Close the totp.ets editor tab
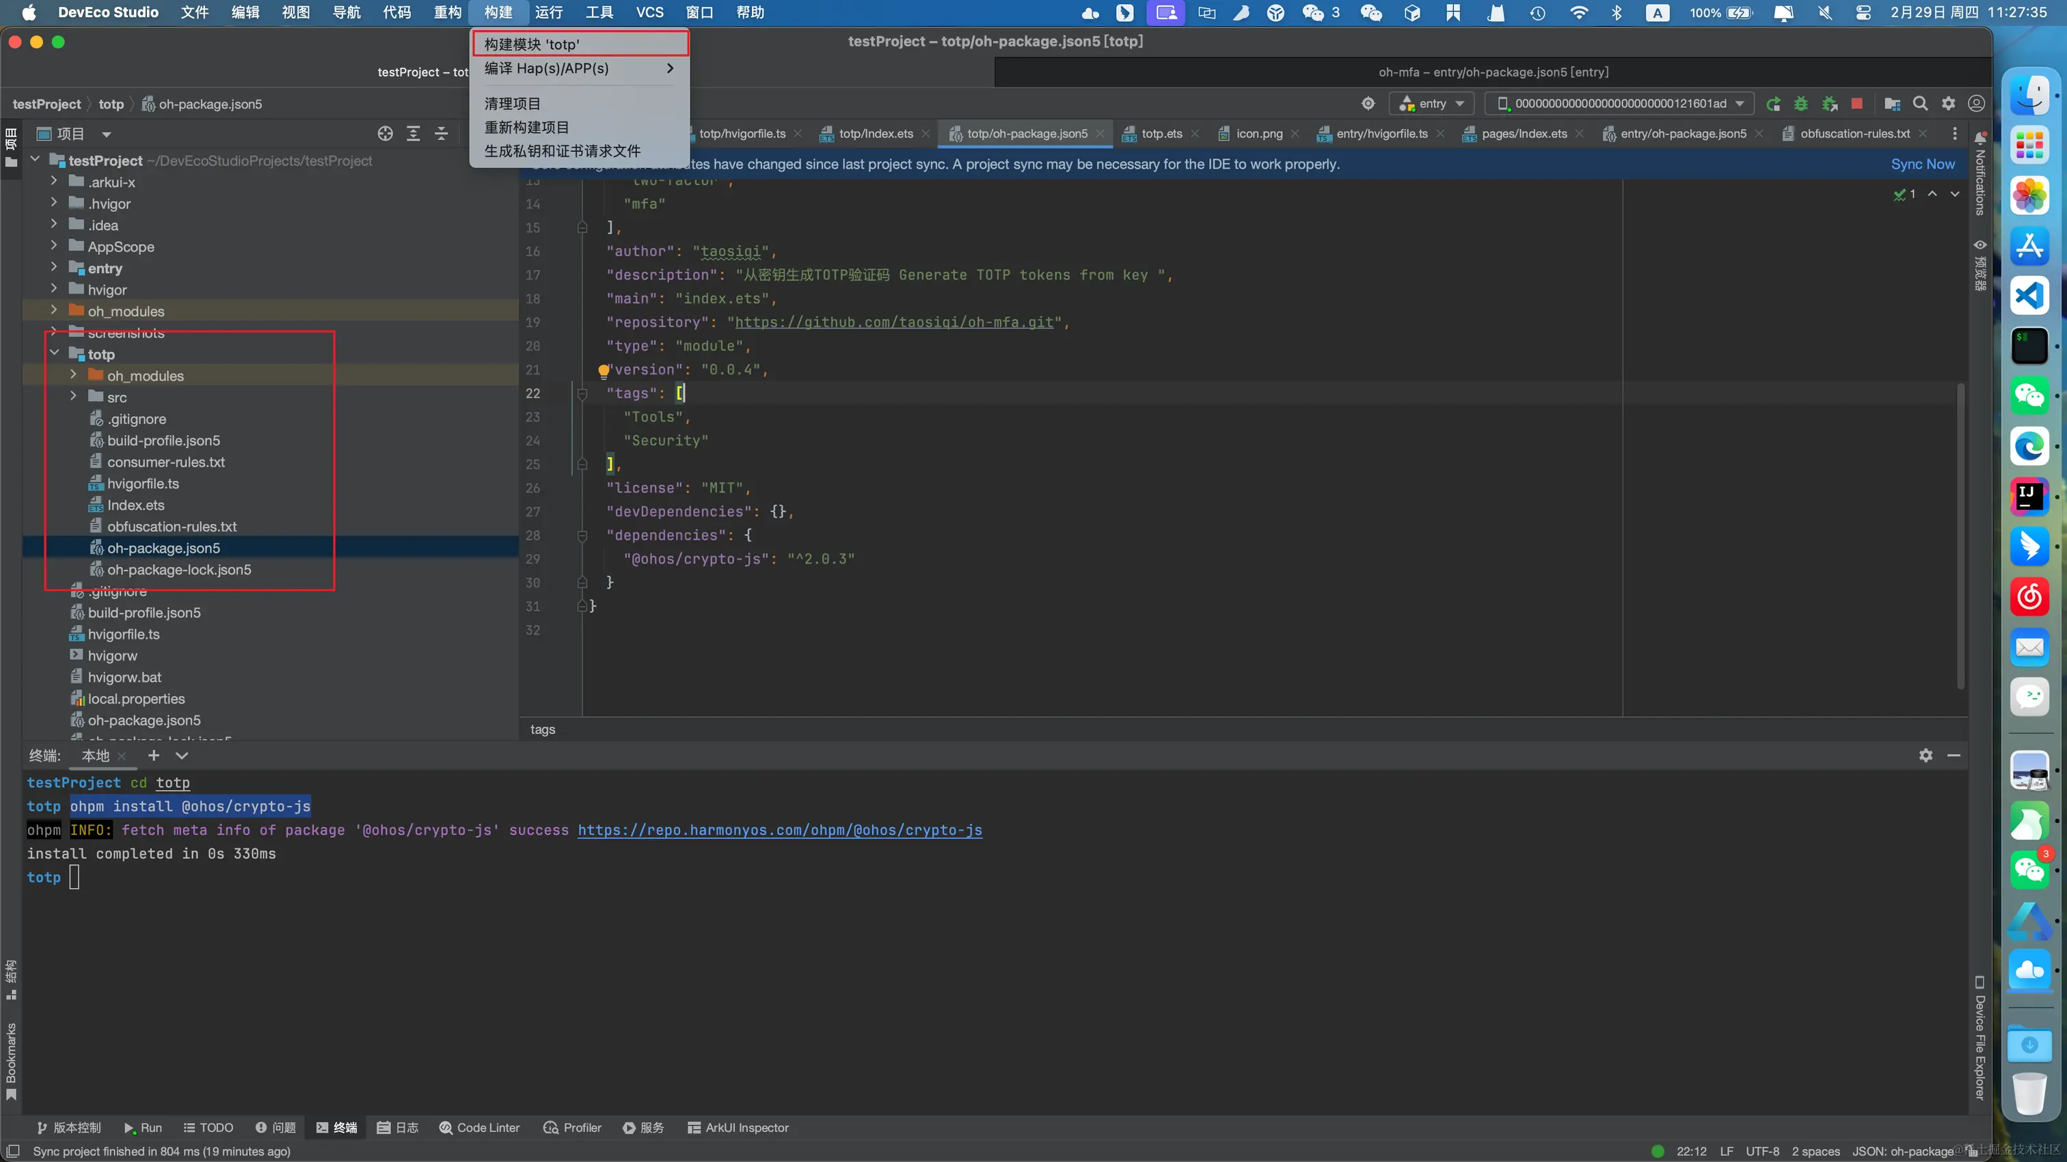 pos(1195,134)
